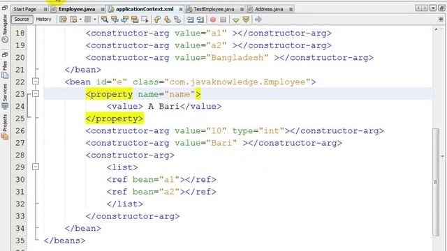Click ref bean="a2" on line 31
This screenshot has width=447, height=251.
(x=161, y=192)
